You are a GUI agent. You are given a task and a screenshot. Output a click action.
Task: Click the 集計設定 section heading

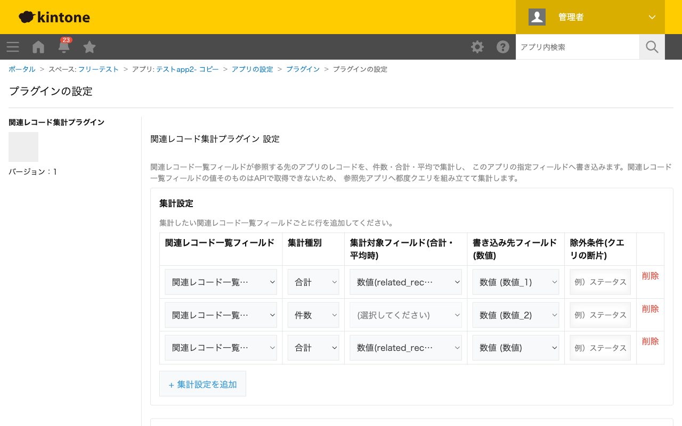(x=176, y=203)
